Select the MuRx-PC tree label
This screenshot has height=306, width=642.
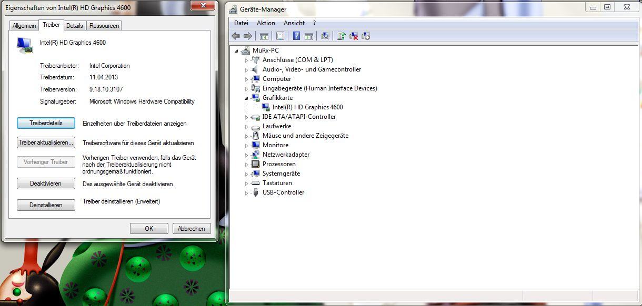coord(266,50)
